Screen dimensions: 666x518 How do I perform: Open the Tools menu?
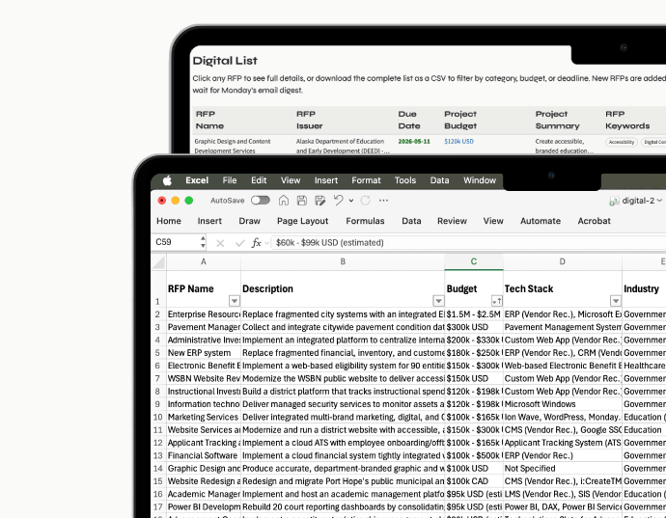click(x=404, y=180)
